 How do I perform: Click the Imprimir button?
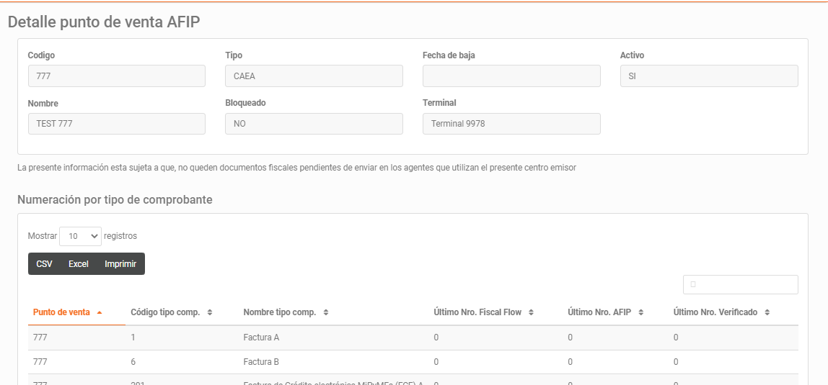(x=120, y=264)
